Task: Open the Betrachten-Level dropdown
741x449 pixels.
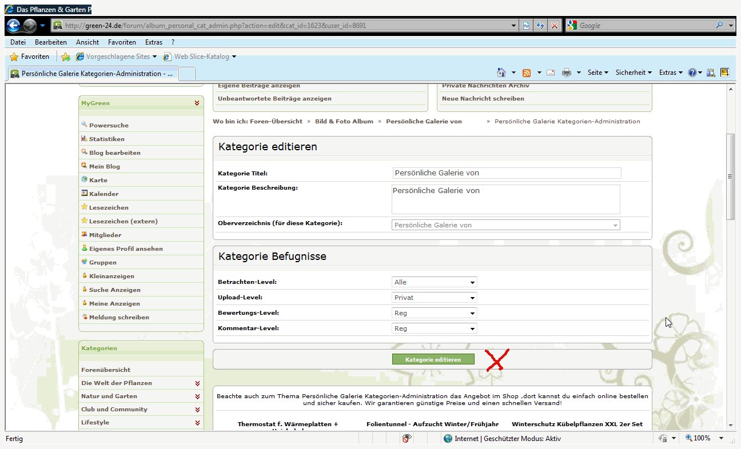Action: (x=435, y=282)
